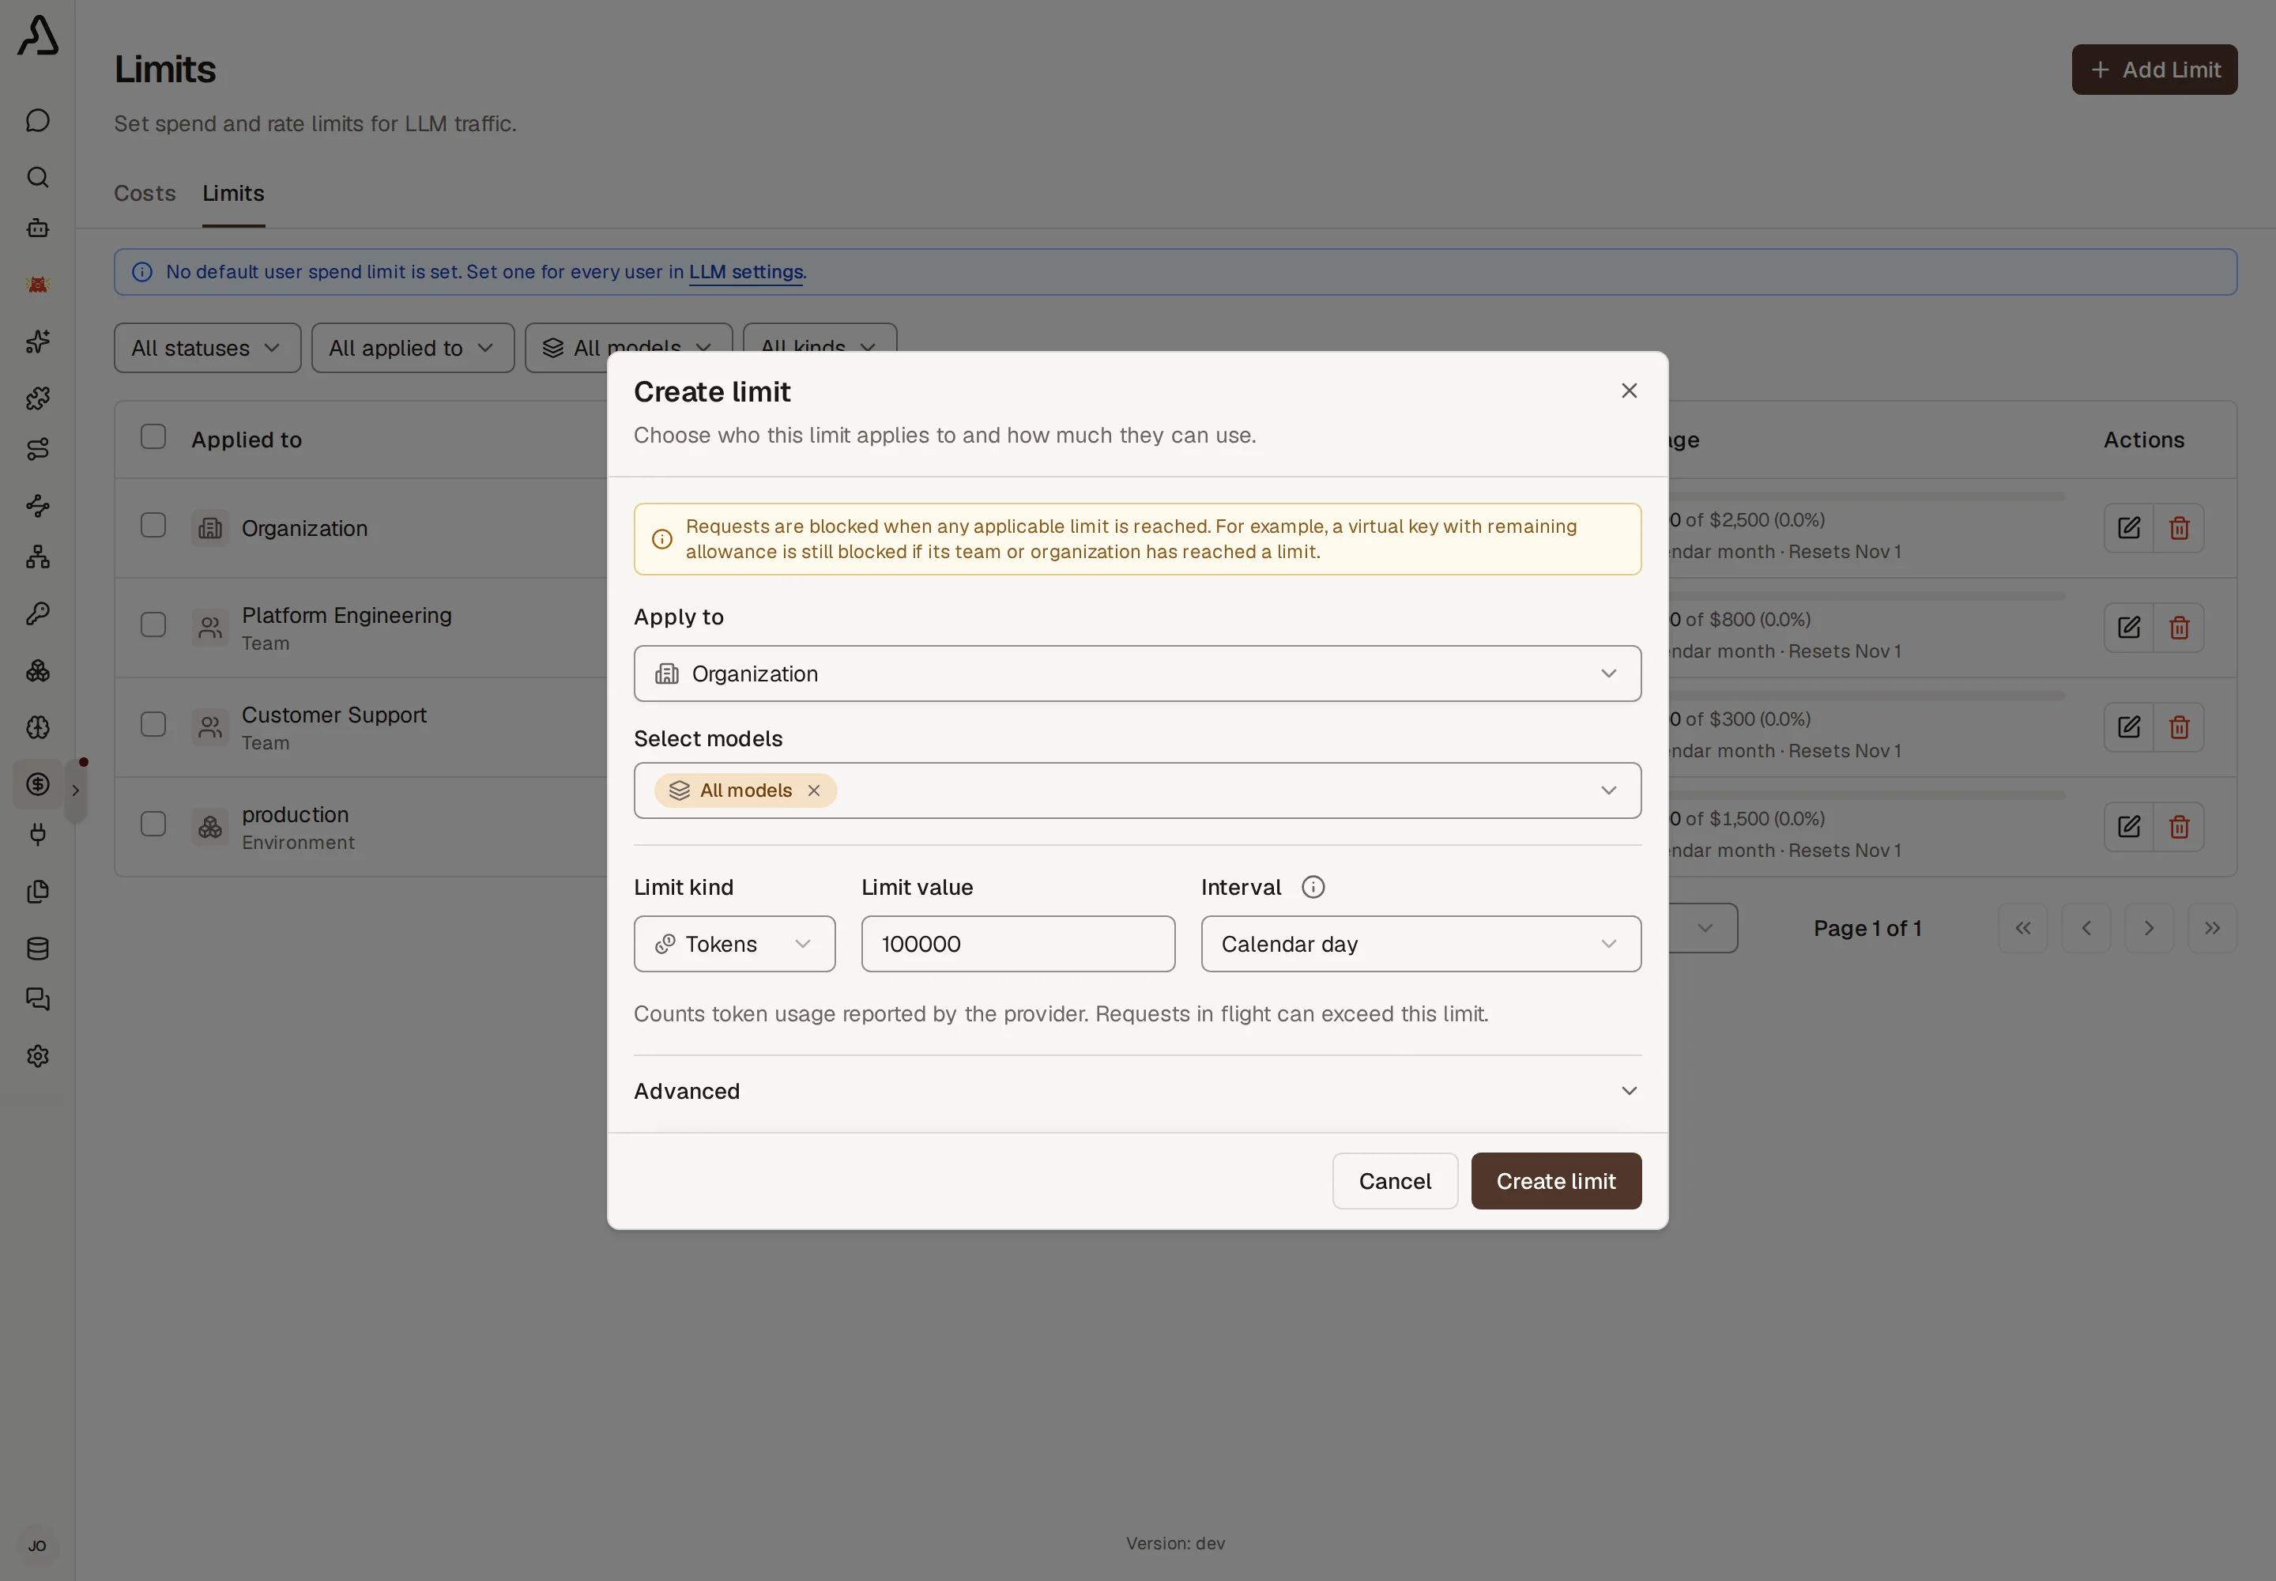The width and height of the screenshot is (2276, 1581).
Task: Click the app logo at top left
Action: [38, 35]
